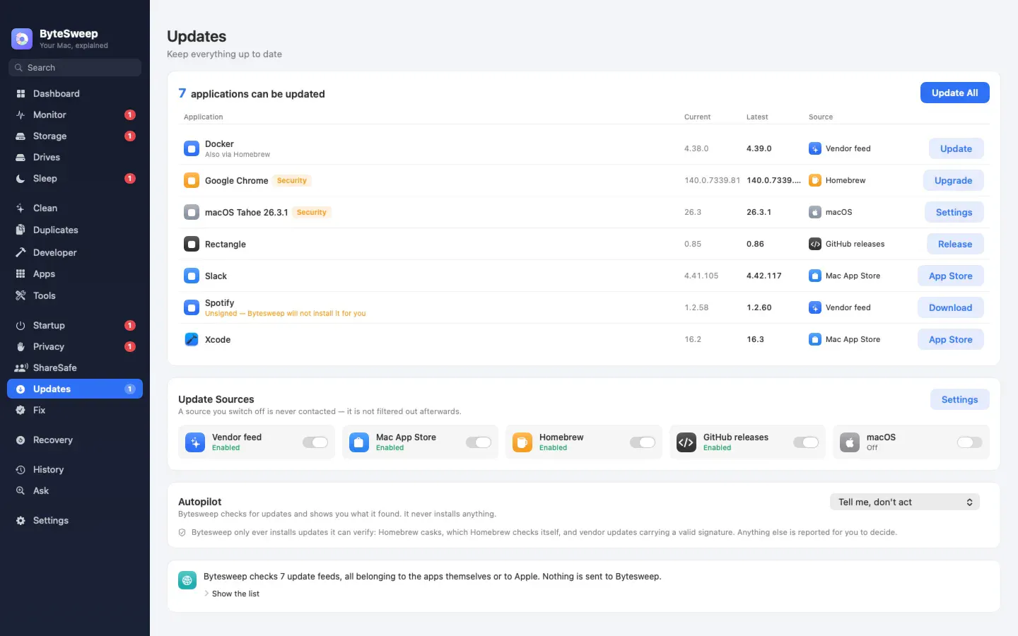Enable the macOS update source toggle

coord(970,442)
